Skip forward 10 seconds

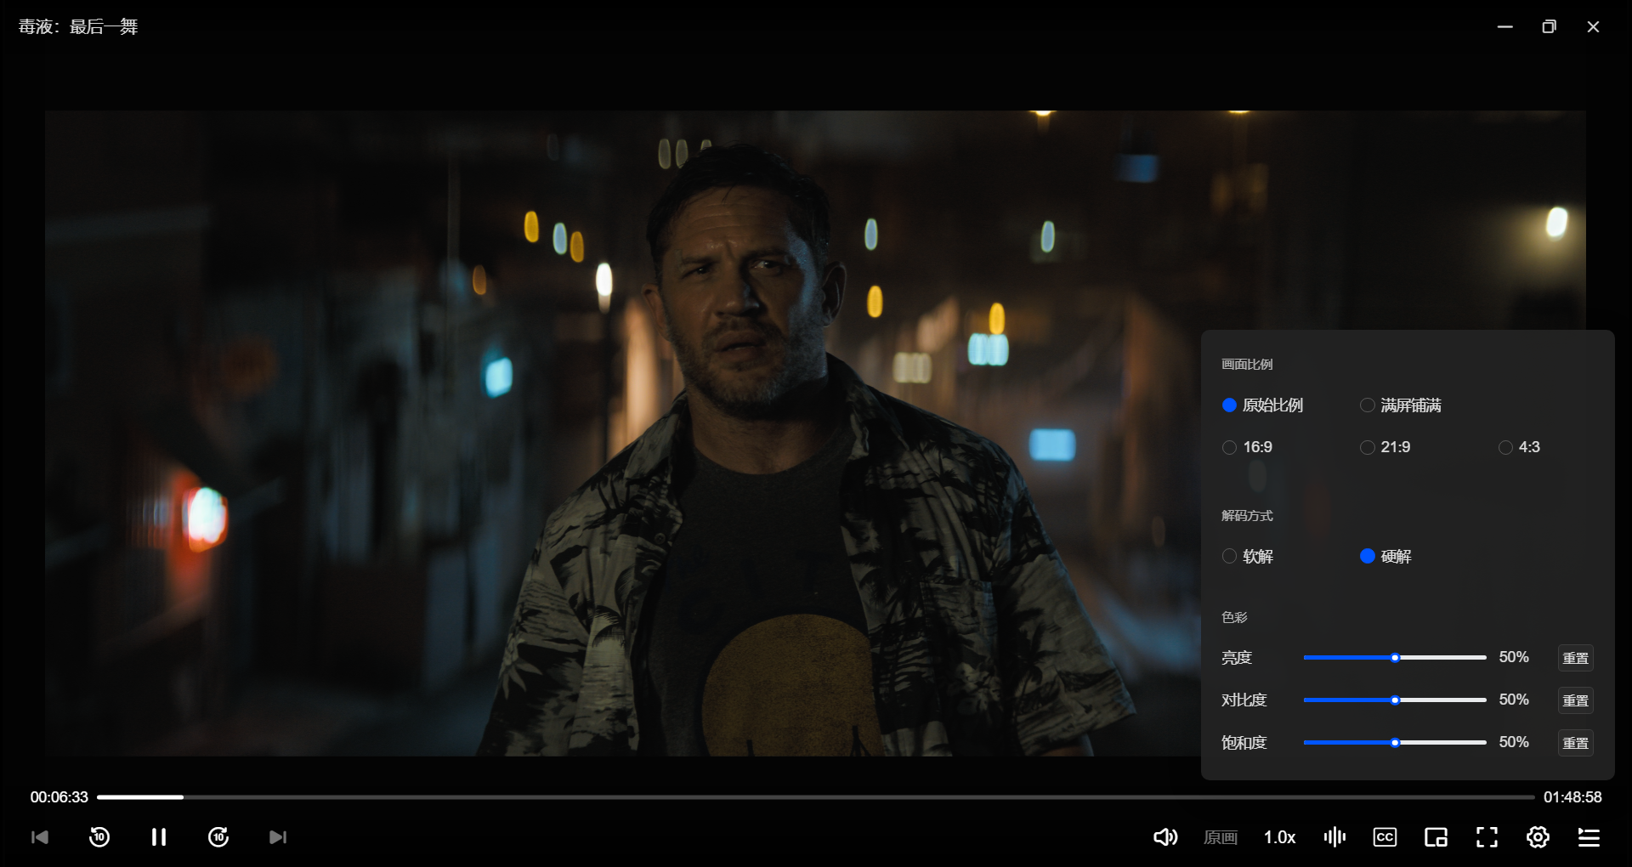click(x=218, y=837)
